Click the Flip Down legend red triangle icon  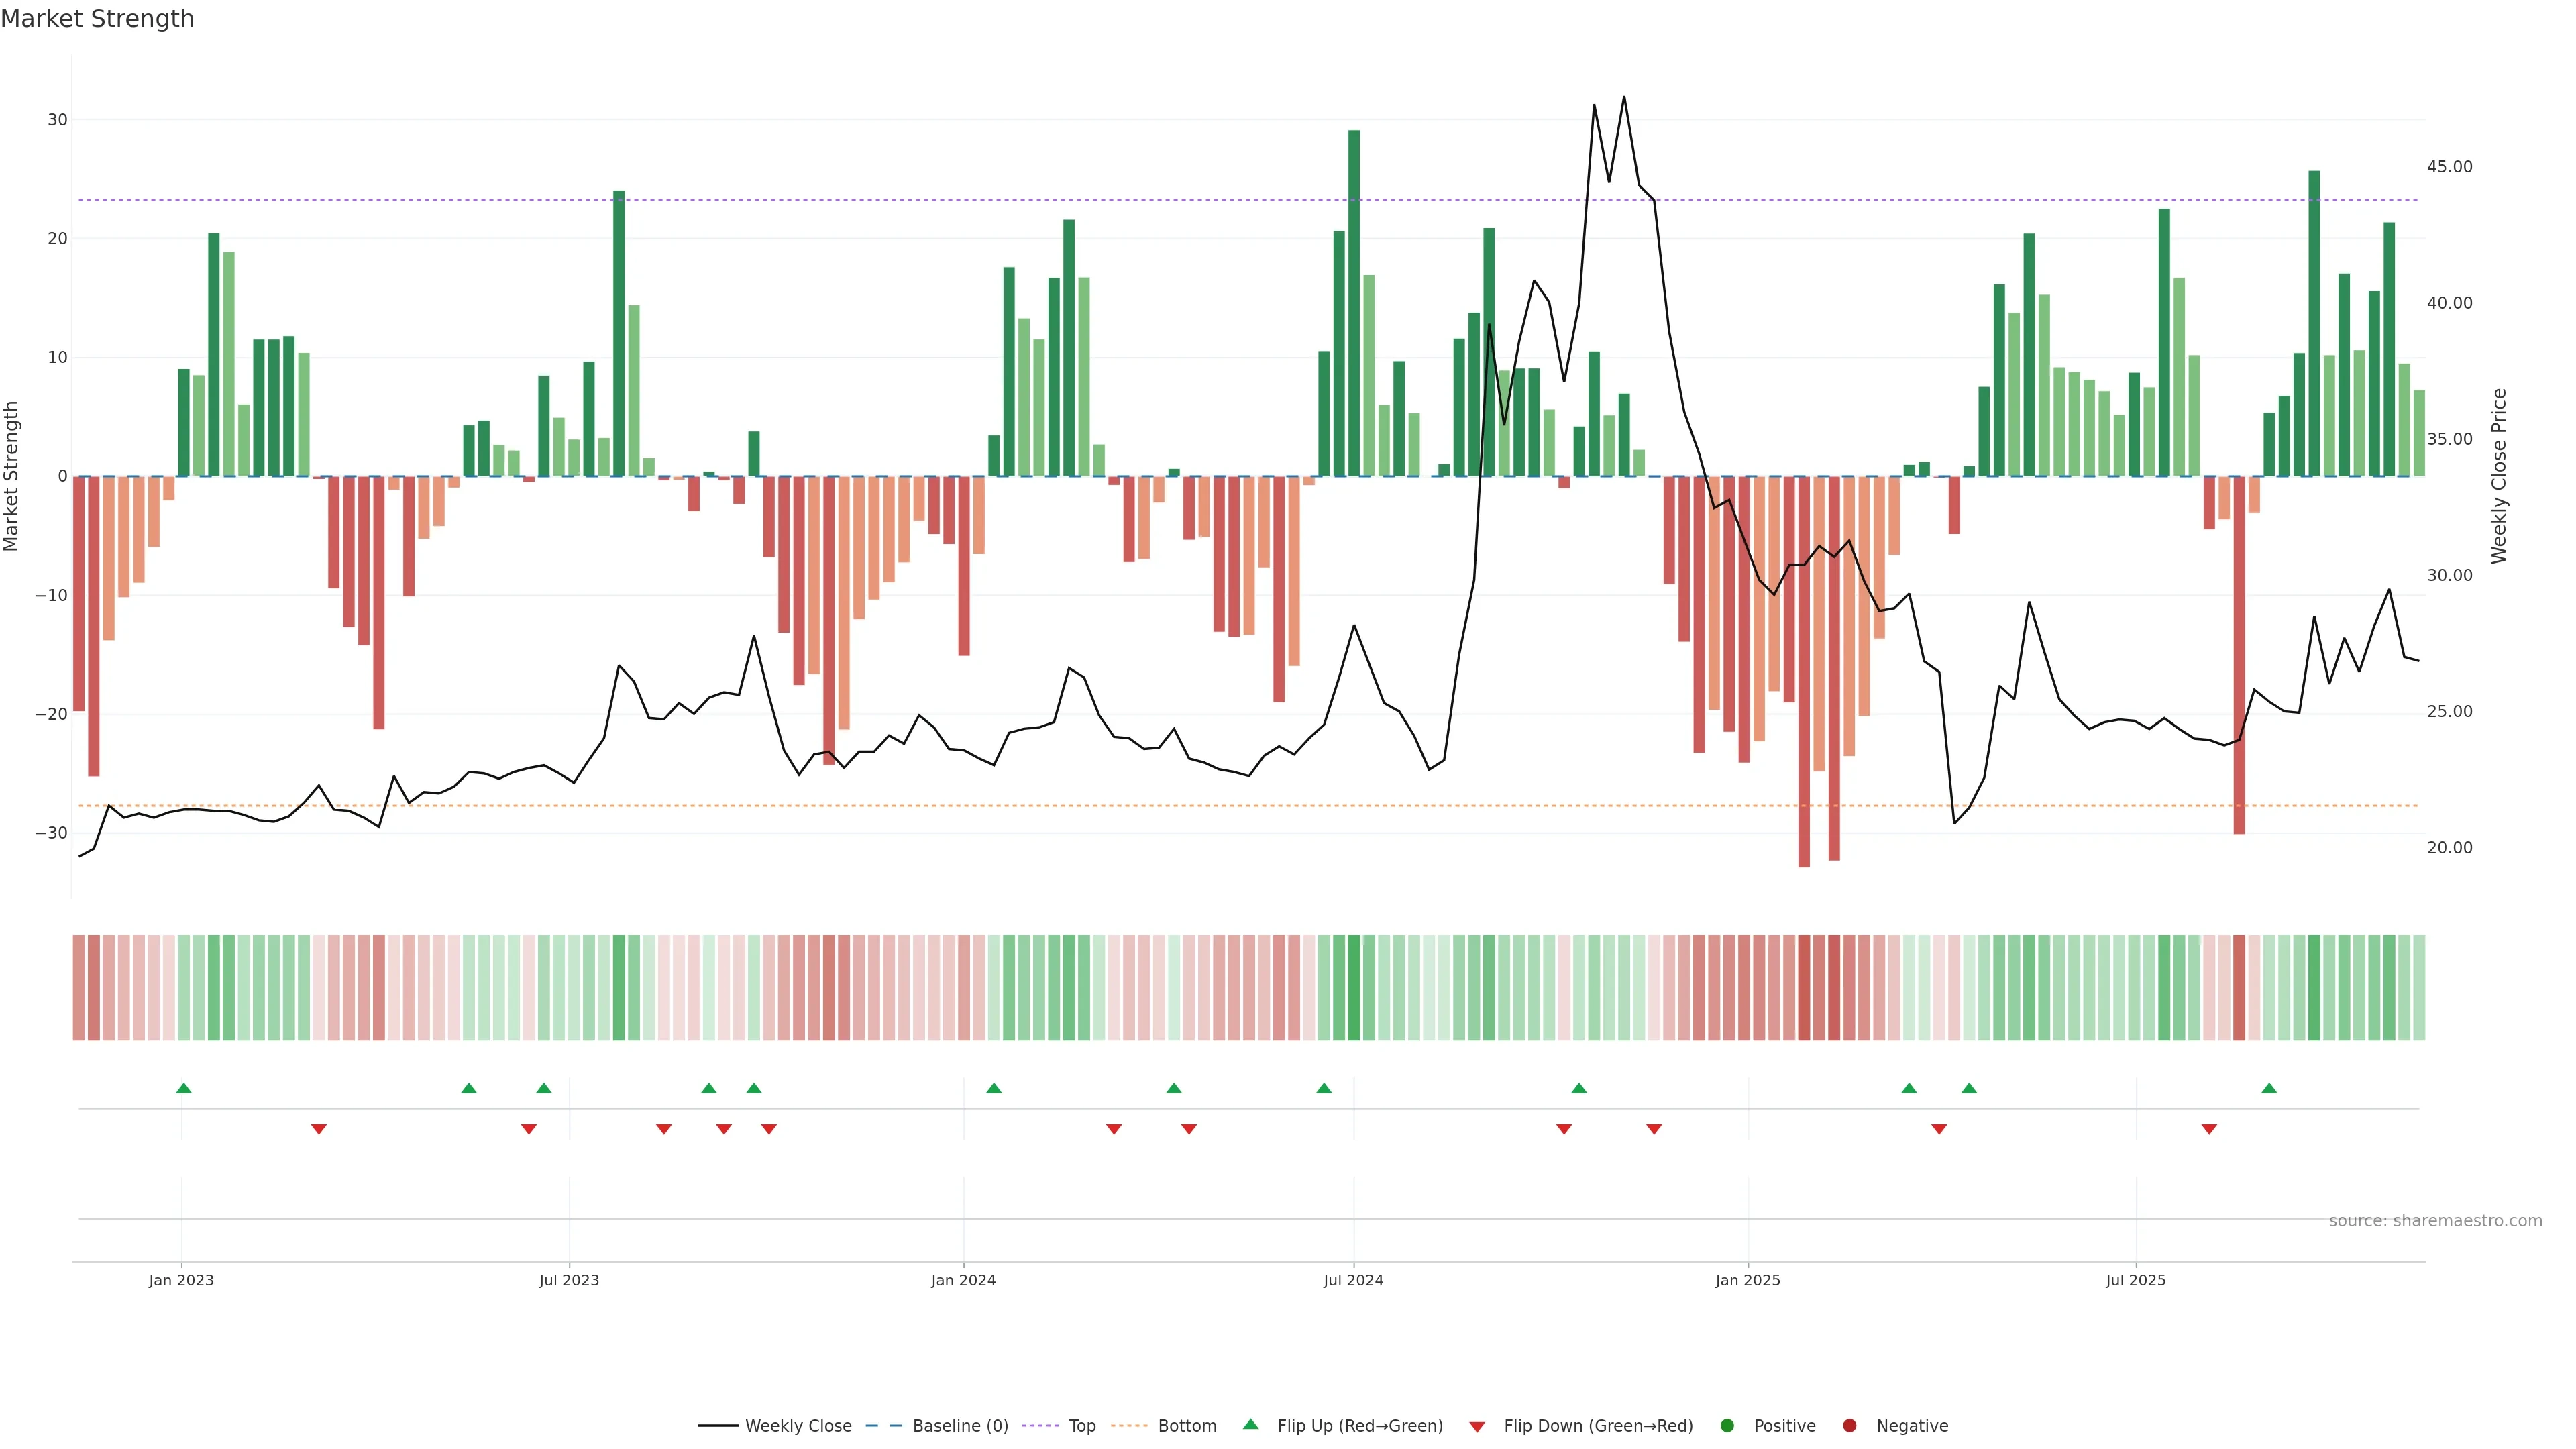click(1477, 1427)
